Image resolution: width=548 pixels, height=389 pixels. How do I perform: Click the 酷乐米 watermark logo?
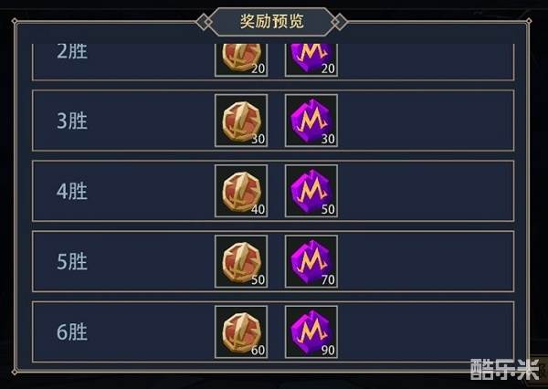point(505,370)
